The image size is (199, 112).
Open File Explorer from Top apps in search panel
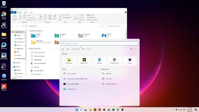(69, 61)
